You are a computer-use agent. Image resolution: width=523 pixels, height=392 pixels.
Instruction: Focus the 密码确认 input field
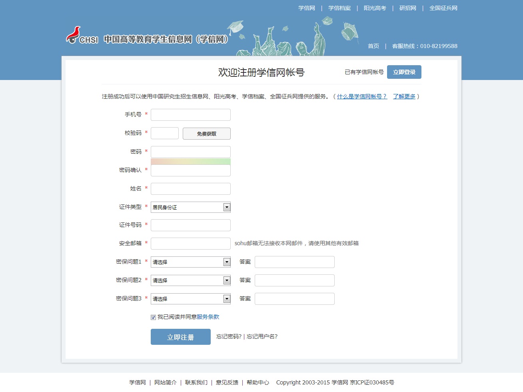tap(191, 170)
